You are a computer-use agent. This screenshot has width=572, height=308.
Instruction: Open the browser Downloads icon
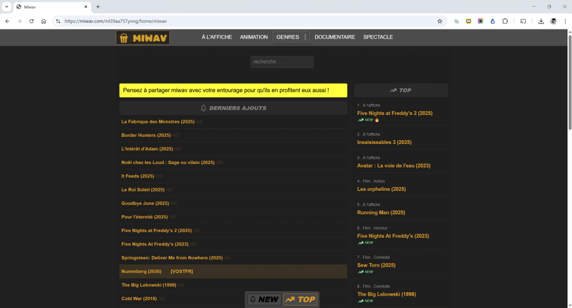[x=541, y=21]
